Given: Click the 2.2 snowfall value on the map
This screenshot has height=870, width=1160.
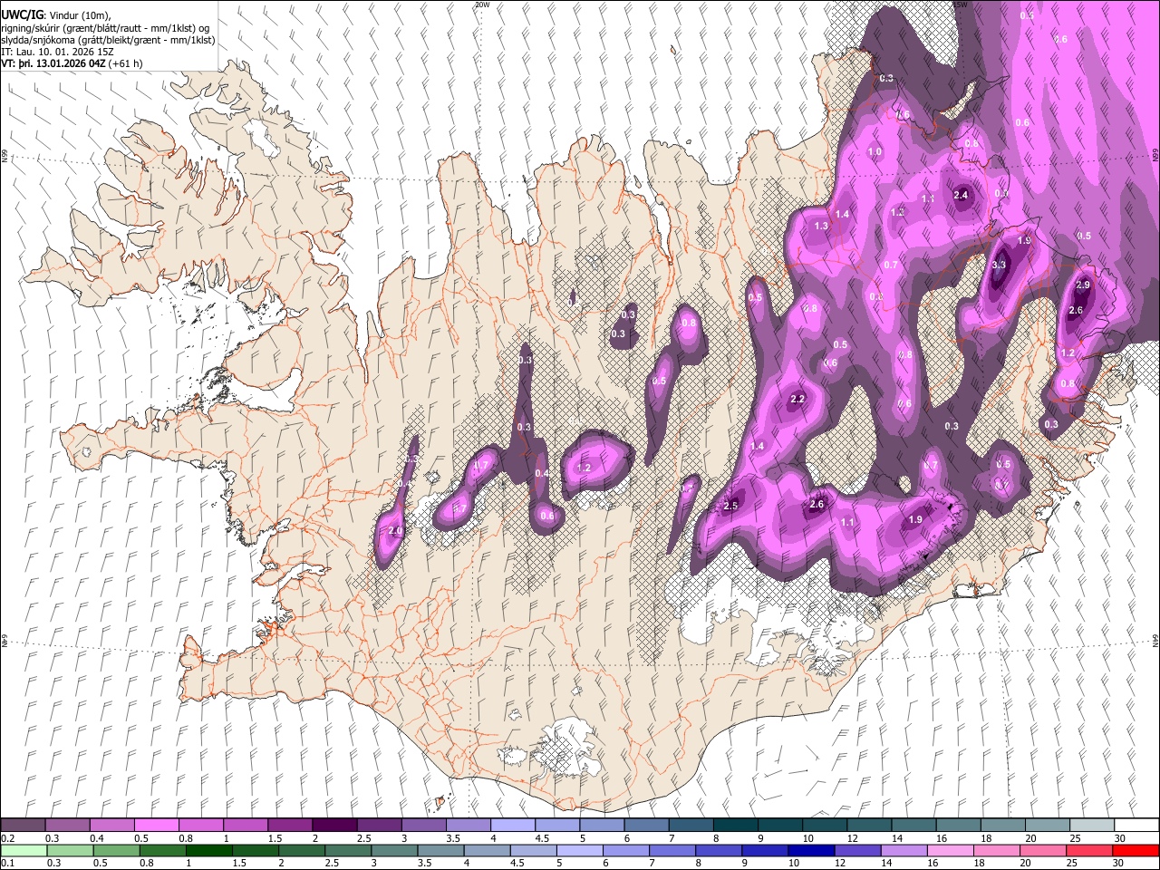Looking at the screenshot, I should 797,400.
